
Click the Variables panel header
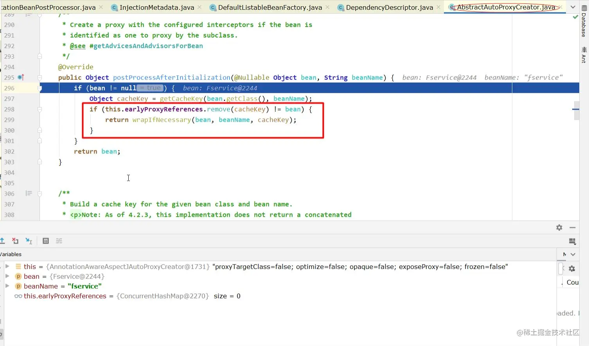click(11, 254)
